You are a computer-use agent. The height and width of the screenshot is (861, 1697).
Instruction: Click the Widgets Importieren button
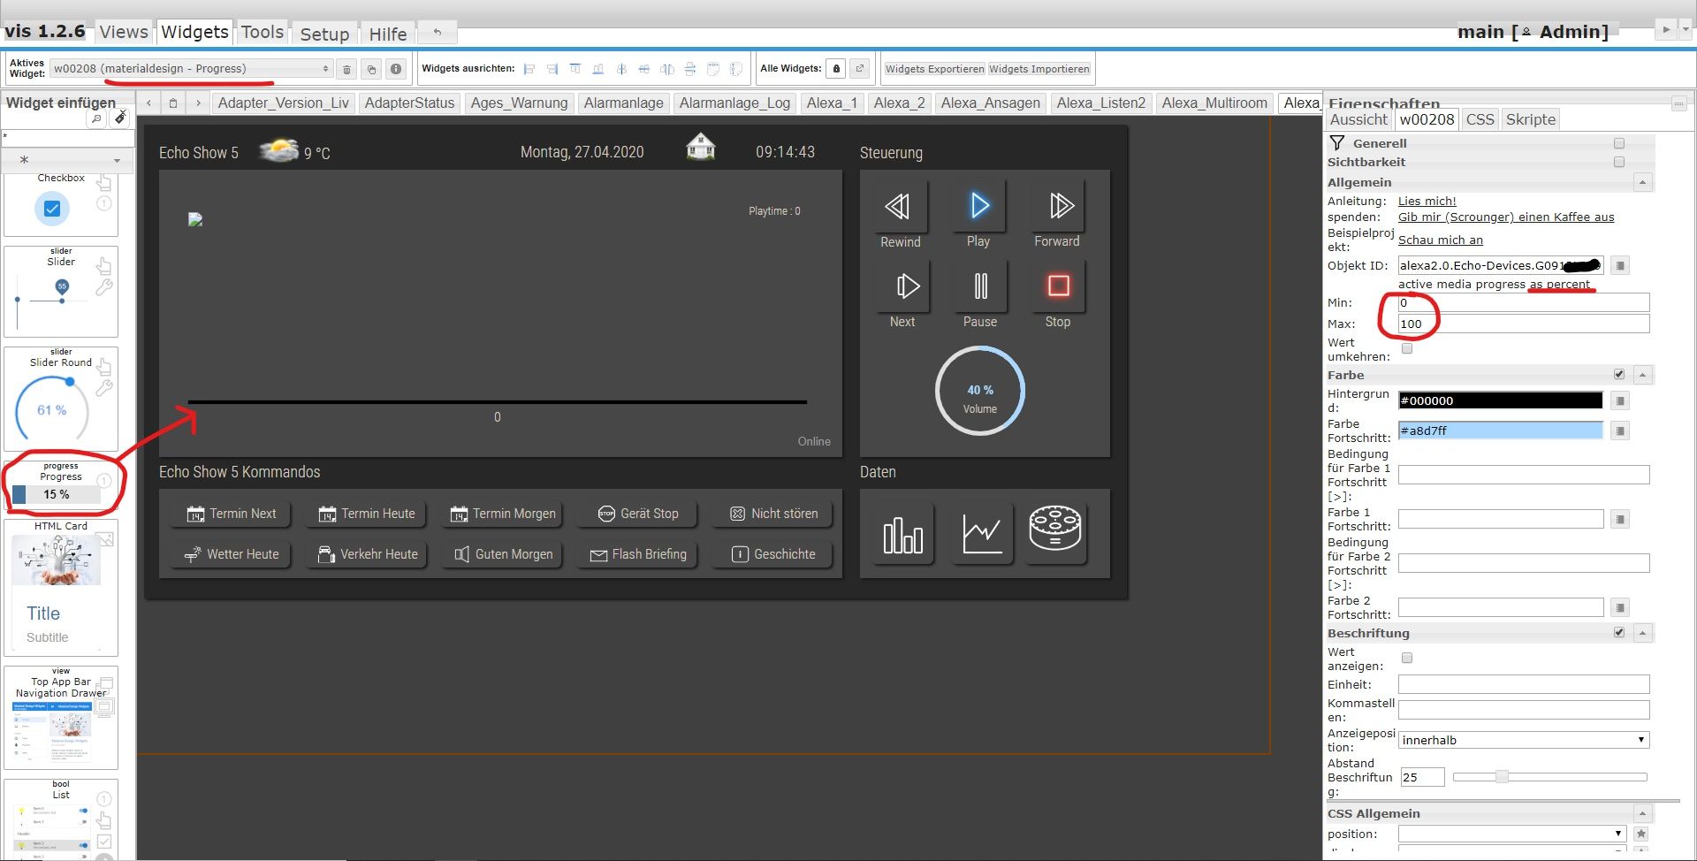pyautogui.click(x=1039, y=69)
